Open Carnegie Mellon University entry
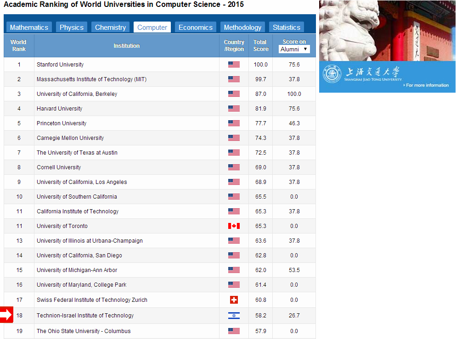Viewport: 456px width, 339px height. (x=70, y=138)
